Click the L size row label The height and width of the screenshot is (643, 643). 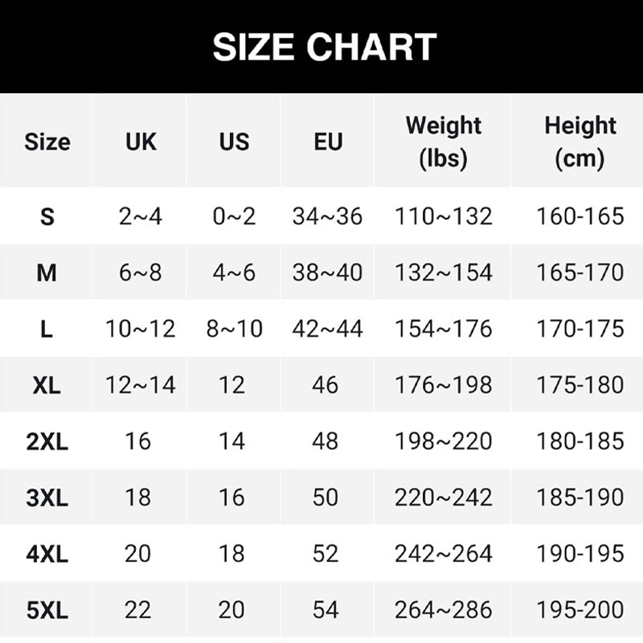47,329
